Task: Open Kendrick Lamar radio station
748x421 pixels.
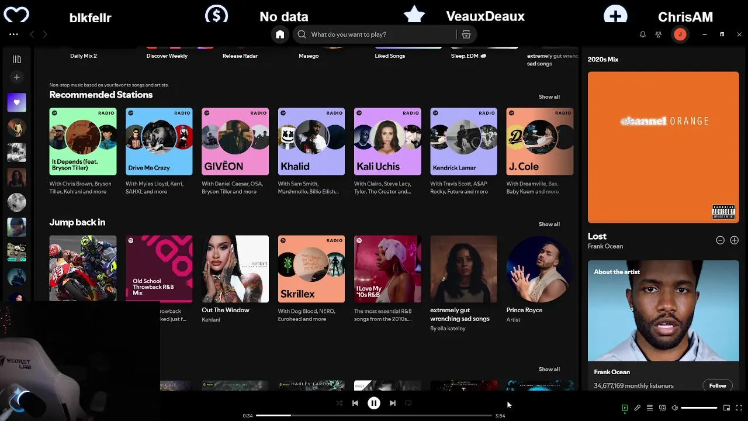Action: pos(464,142)
